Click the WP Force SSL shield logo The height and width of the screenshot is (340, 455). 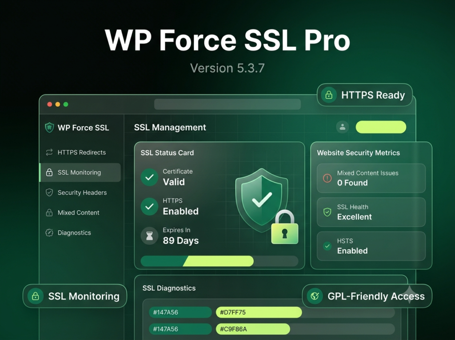[49, 128]
